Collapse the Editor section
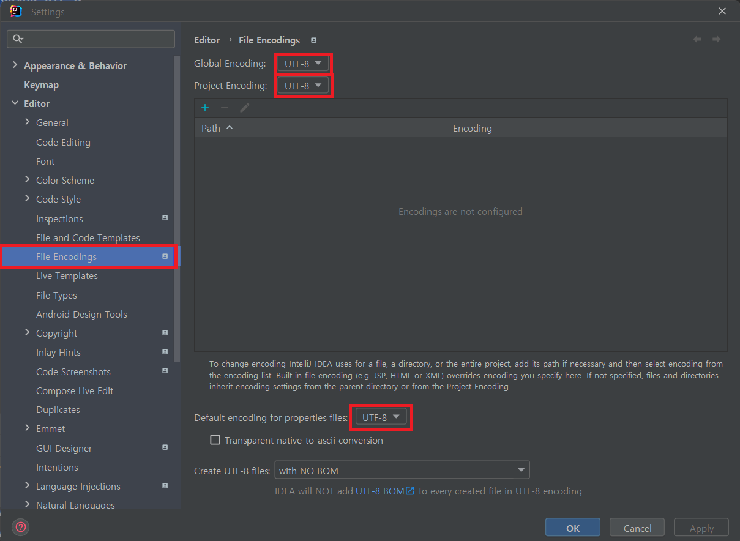The image size is (740, 541). tap(15, 103)
